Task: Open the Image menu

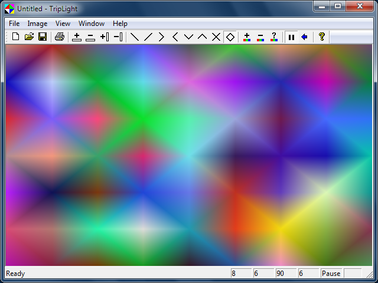Action: 37,24
